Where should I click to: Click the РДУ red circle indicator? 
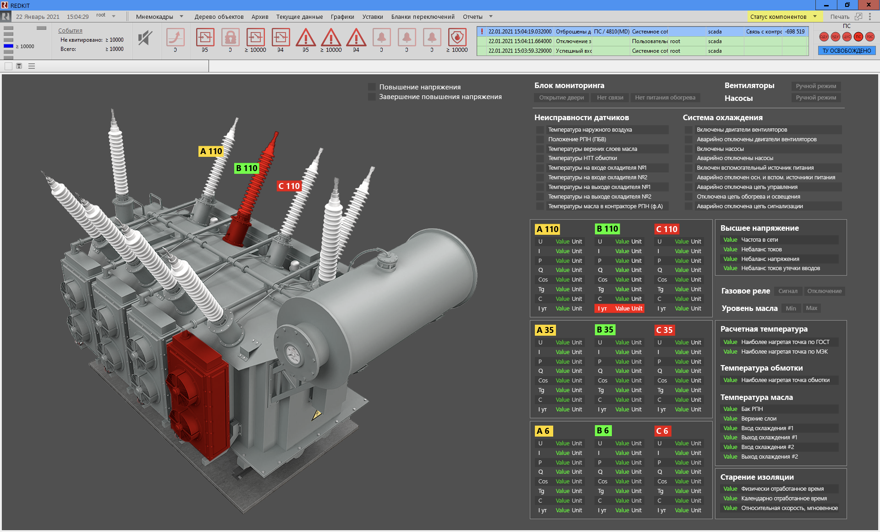click(x=835, y=37)
